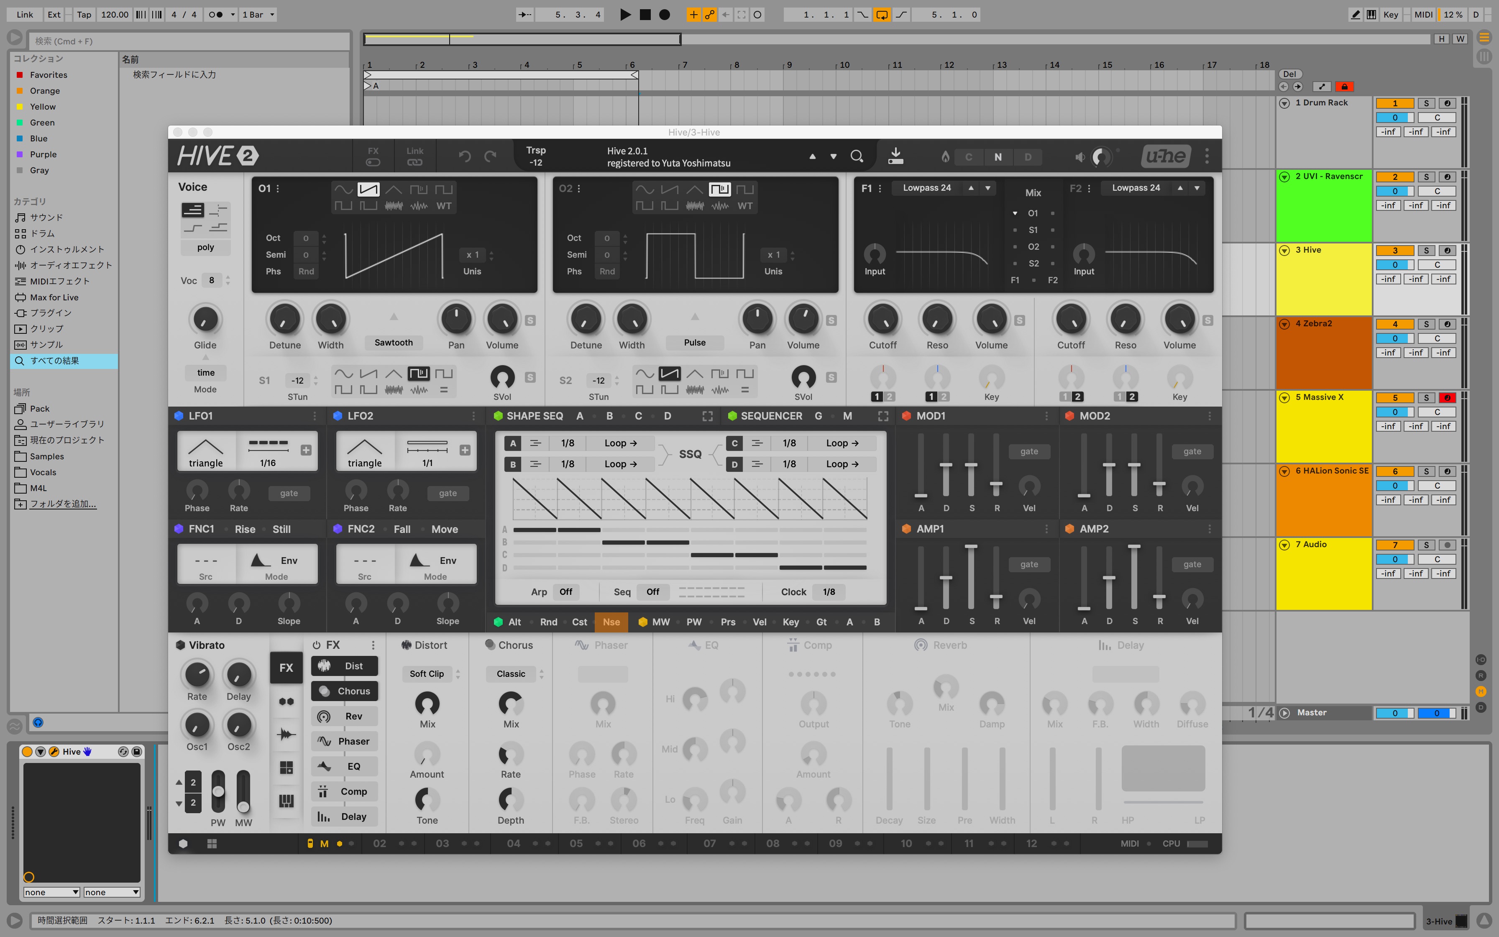Switch to preset slot 04 tab
The width and height of the screenshot is (1499, 937).
click(x=514, y=843)
